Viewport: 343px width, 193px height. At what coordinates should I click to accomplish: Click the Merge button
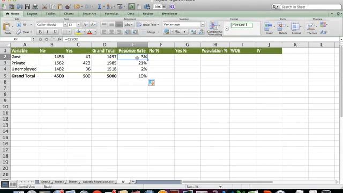pos(149,32)
